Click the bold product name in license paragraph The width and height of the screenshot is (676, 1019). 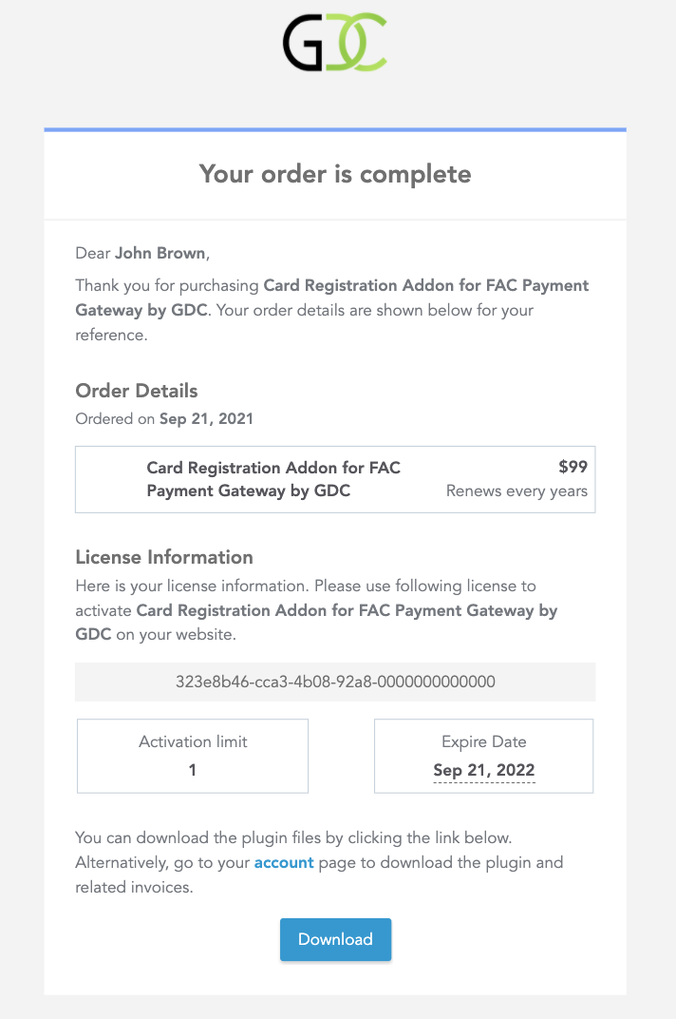316,622
